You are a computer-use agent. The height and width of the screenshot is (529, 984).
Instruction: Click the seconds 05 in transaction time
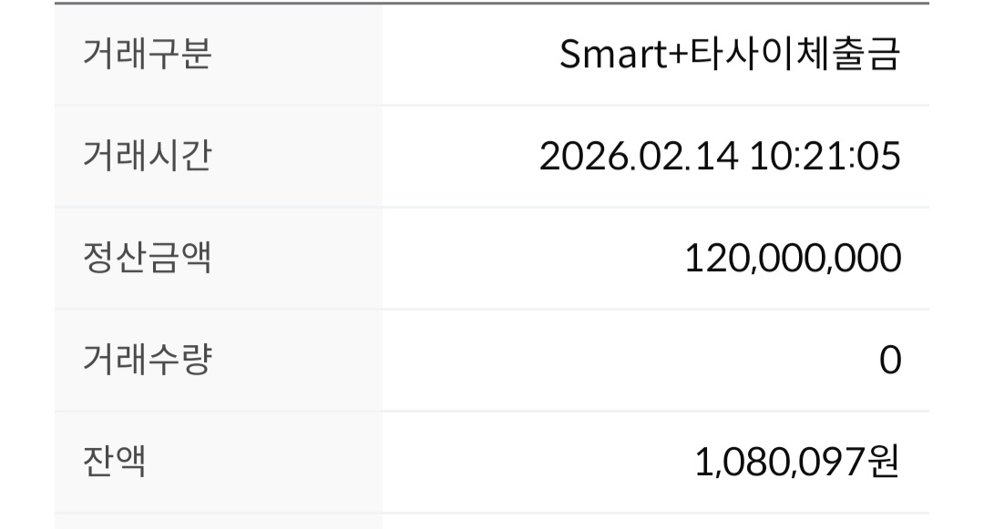pos(882,158)
